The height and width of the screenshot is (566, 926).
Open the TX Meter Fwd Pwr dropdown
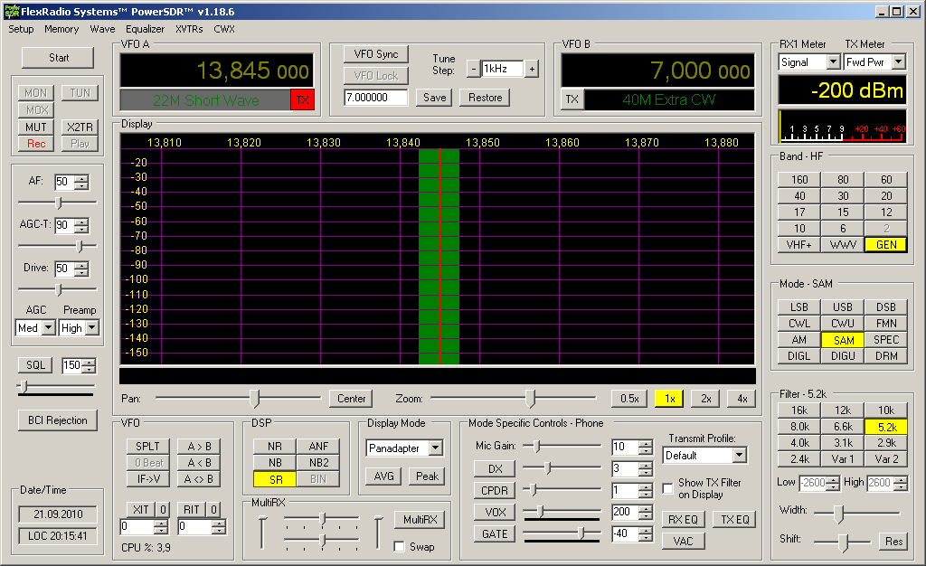pyautogui.click(x=899, y=62)
